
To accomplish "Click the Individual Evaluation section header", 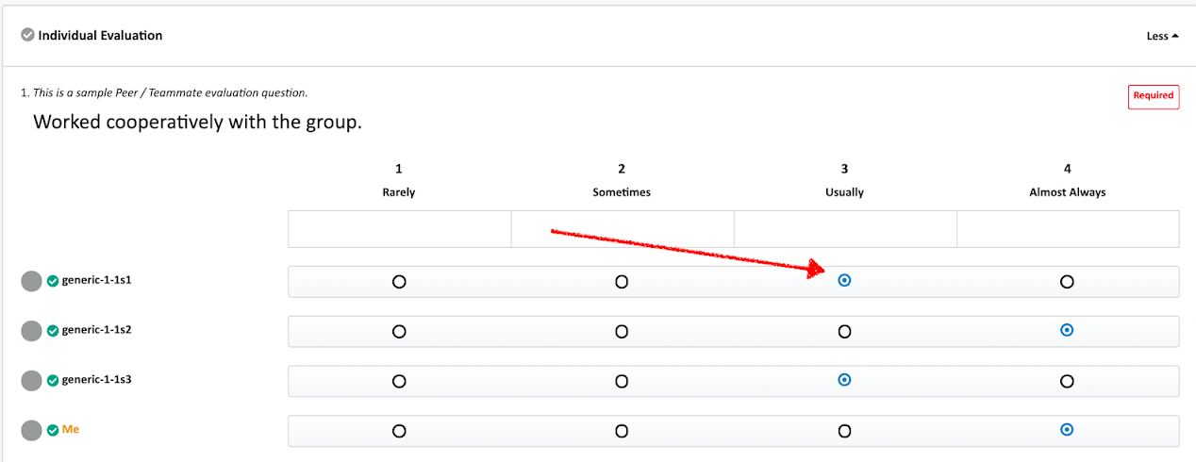I will point(100,36).
